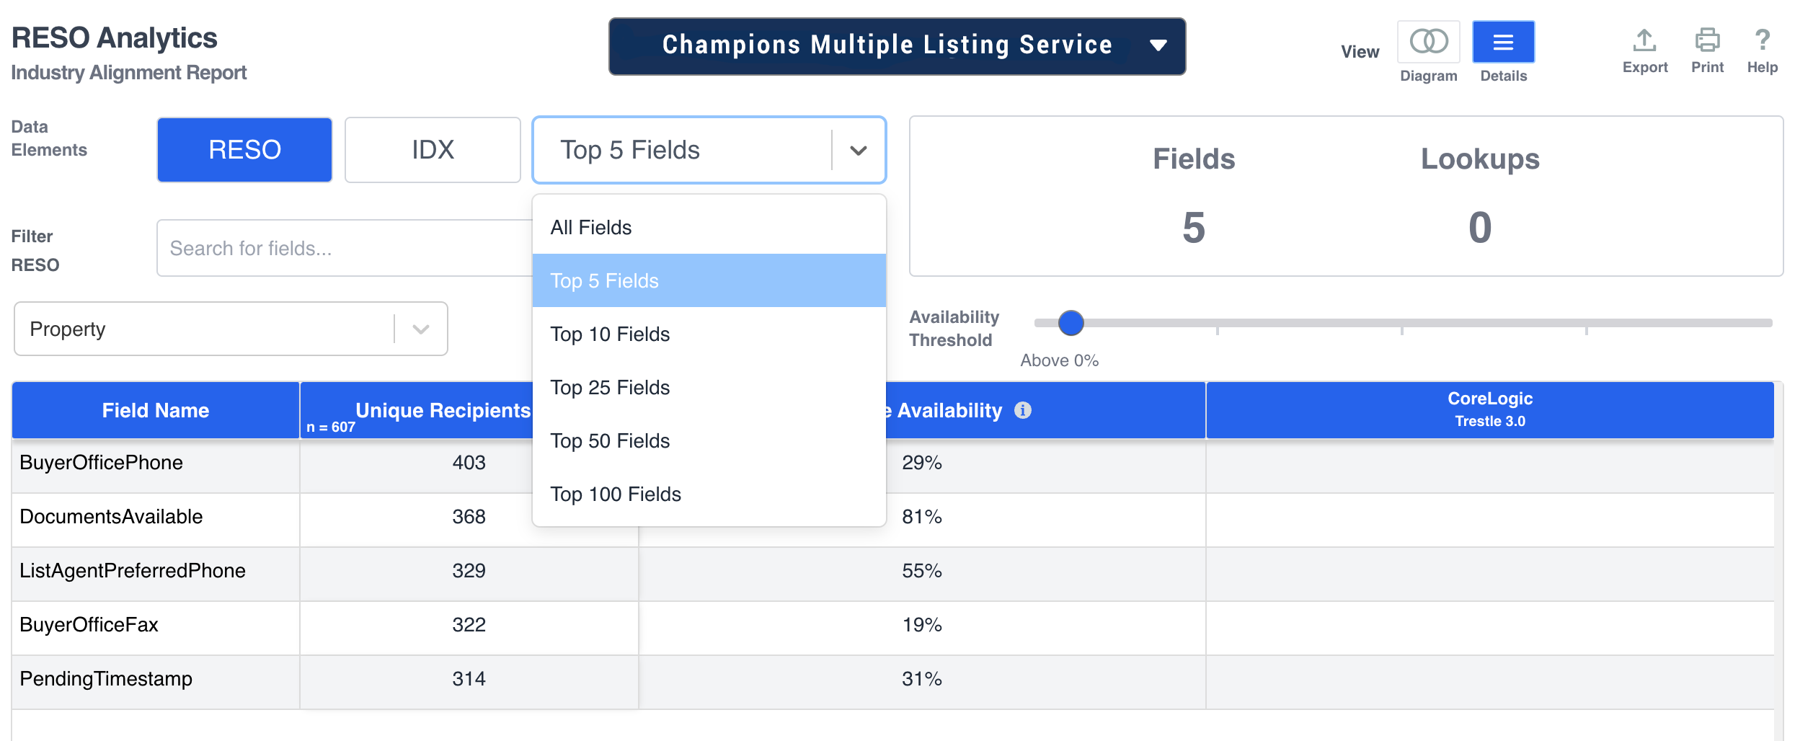Click the Availability info icon
Viewport: 1795px width, 741px height.
tap(1024, 410)
